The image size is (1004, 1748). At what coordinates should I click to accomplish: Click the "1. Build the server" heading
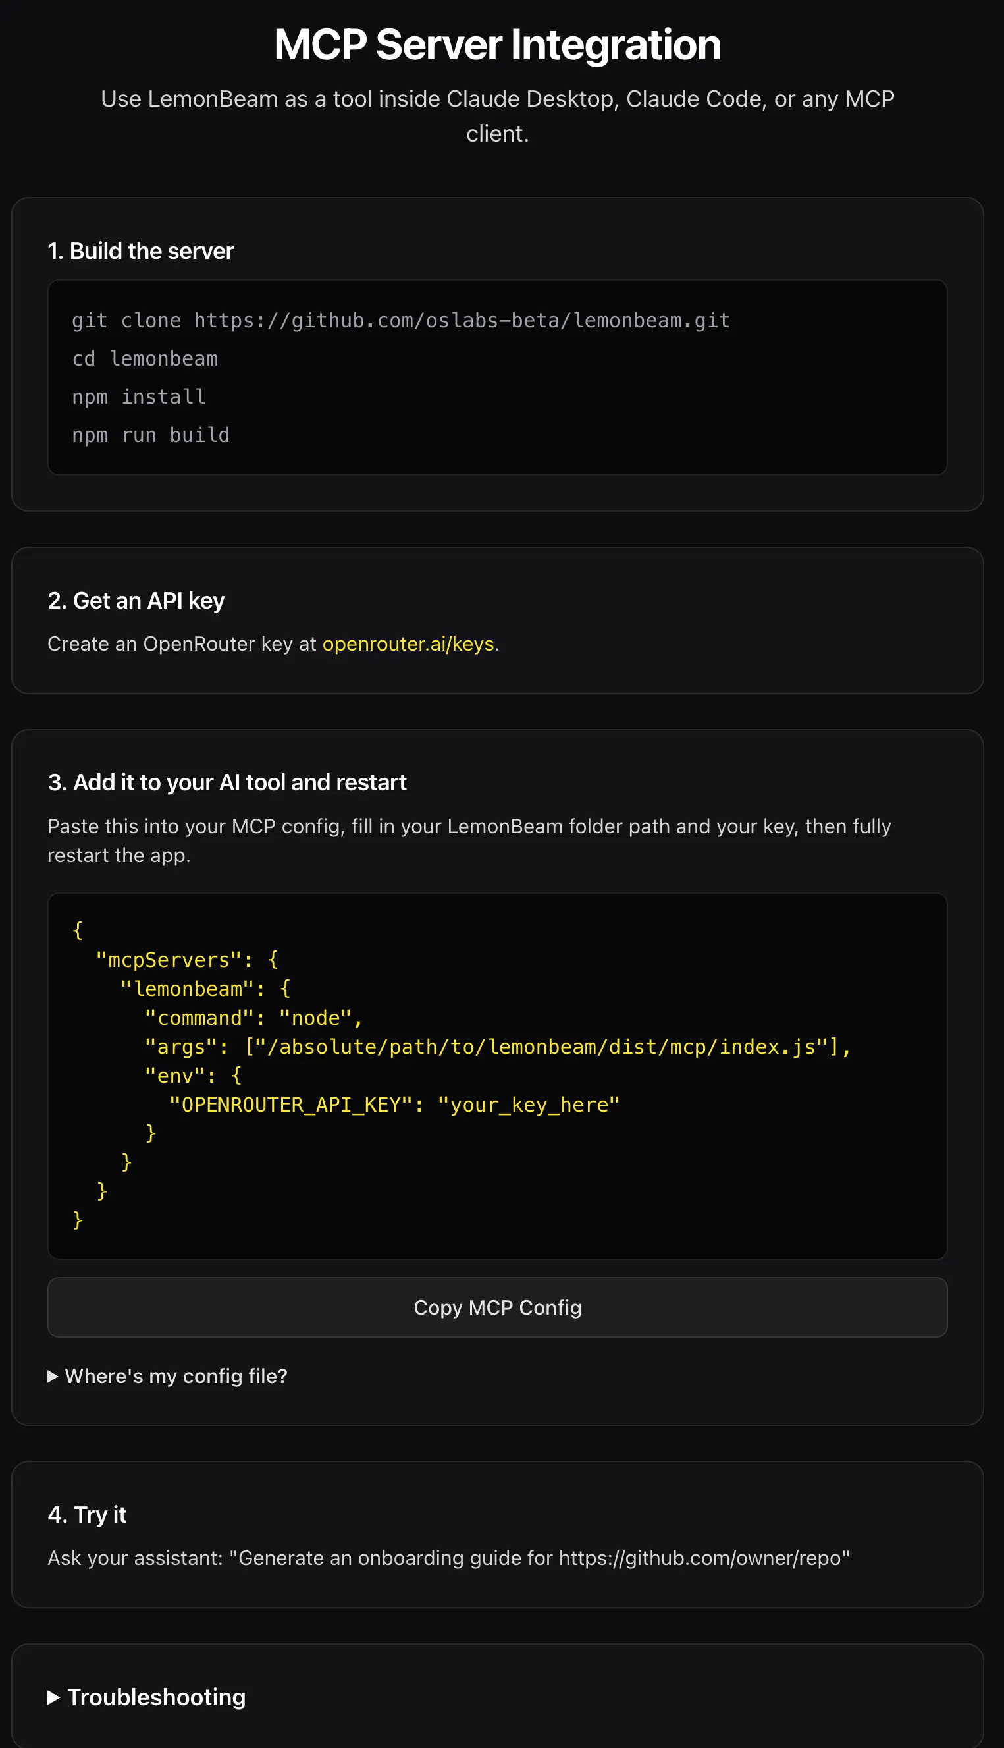click(141, 250)
